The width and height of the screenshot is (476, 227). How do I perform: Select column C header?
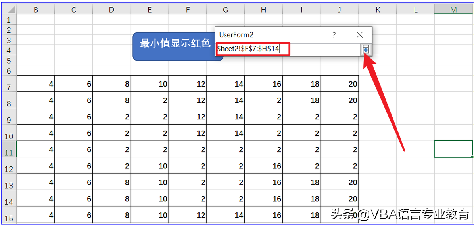(74, 10)
